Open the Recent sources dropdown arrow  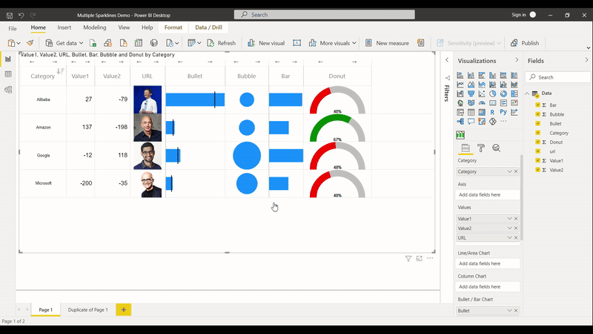pos(177,43)
